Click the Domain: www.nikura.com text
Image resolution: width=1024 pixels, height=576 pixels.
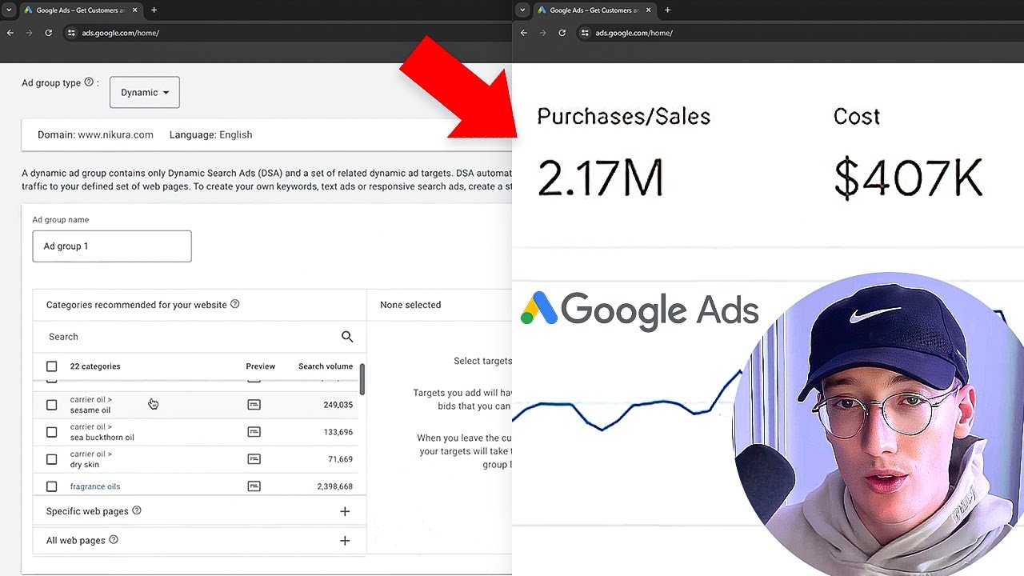click(x=95, y=134)
